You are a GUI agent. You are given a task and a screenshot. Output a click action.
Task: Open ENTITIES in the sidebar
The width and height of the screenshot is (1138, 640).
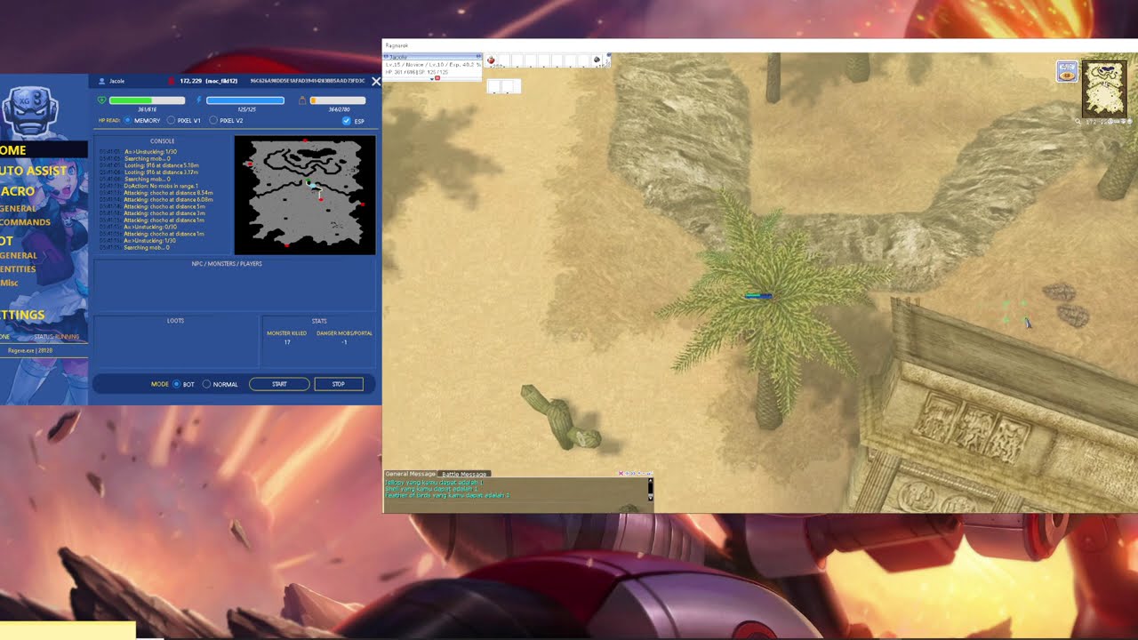[x=18, y=269]
